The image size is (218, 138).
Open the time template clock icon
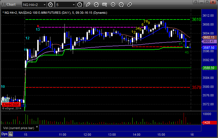80,5
